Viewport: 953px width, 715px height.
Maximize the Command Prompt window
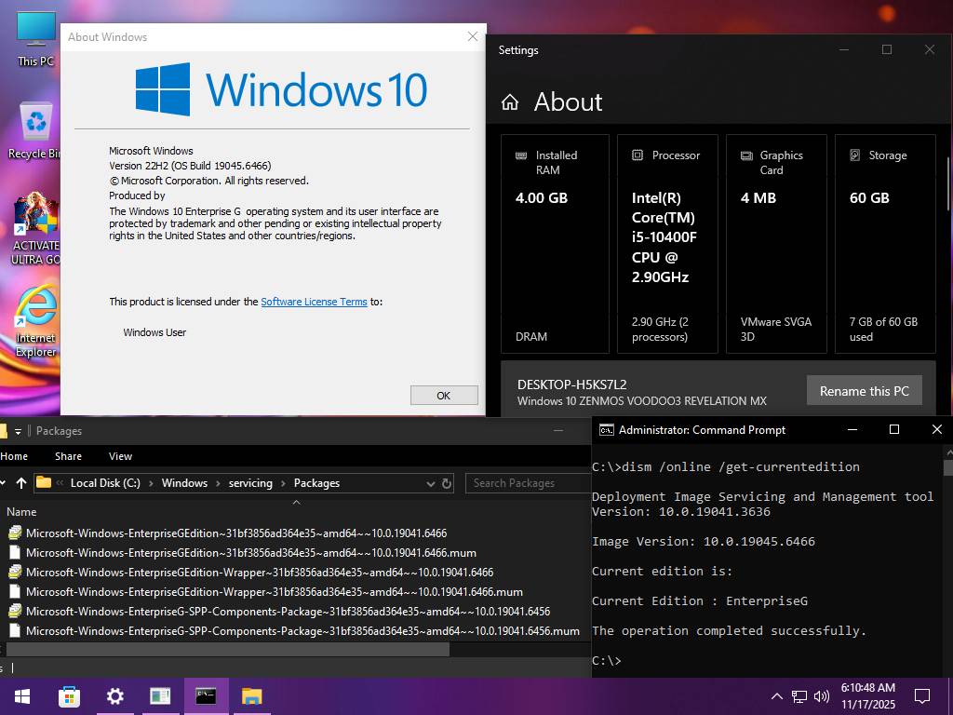point(894,430)
